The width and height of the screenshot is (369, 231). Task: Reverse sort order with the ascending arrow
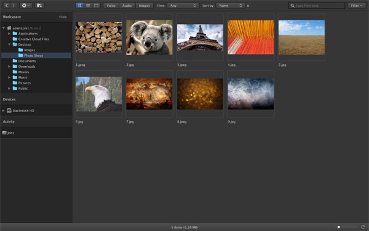click(248, 6)
